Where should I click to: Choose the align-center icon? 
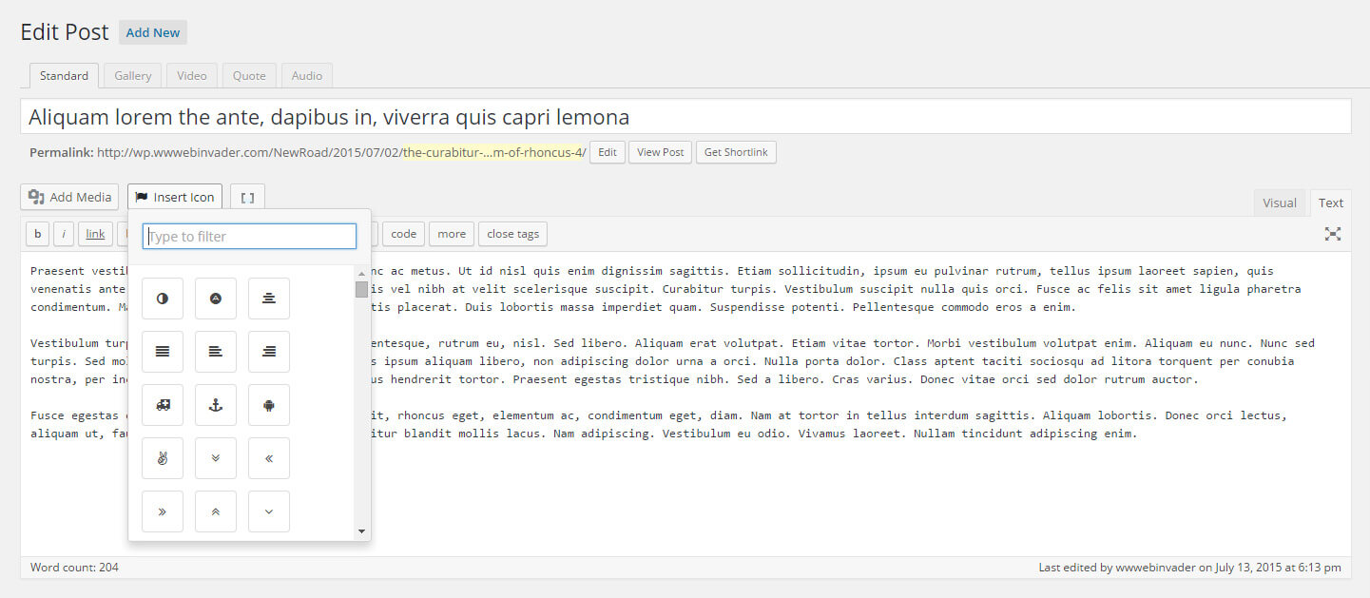click(x=269, y=299)
